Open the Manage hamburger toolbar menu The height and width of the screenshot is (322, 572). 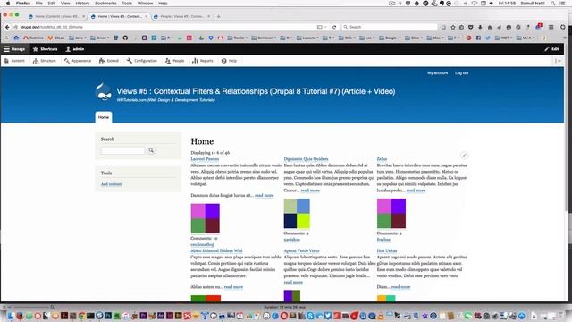click(x=14, y=49)
